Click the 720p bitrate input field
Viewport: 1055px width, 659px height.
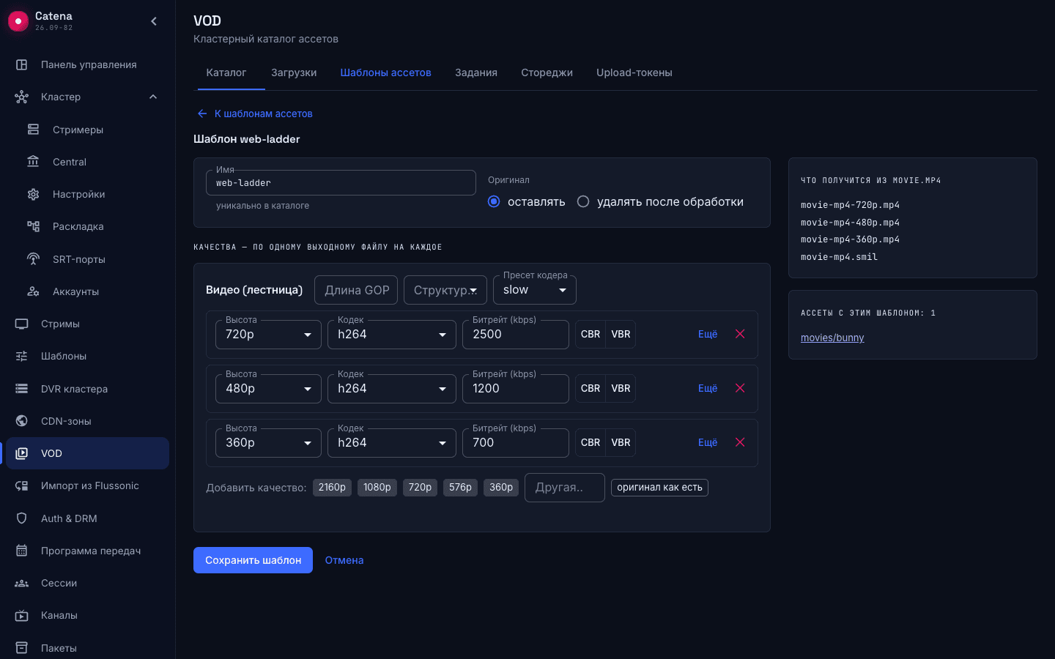coord(516,335)
